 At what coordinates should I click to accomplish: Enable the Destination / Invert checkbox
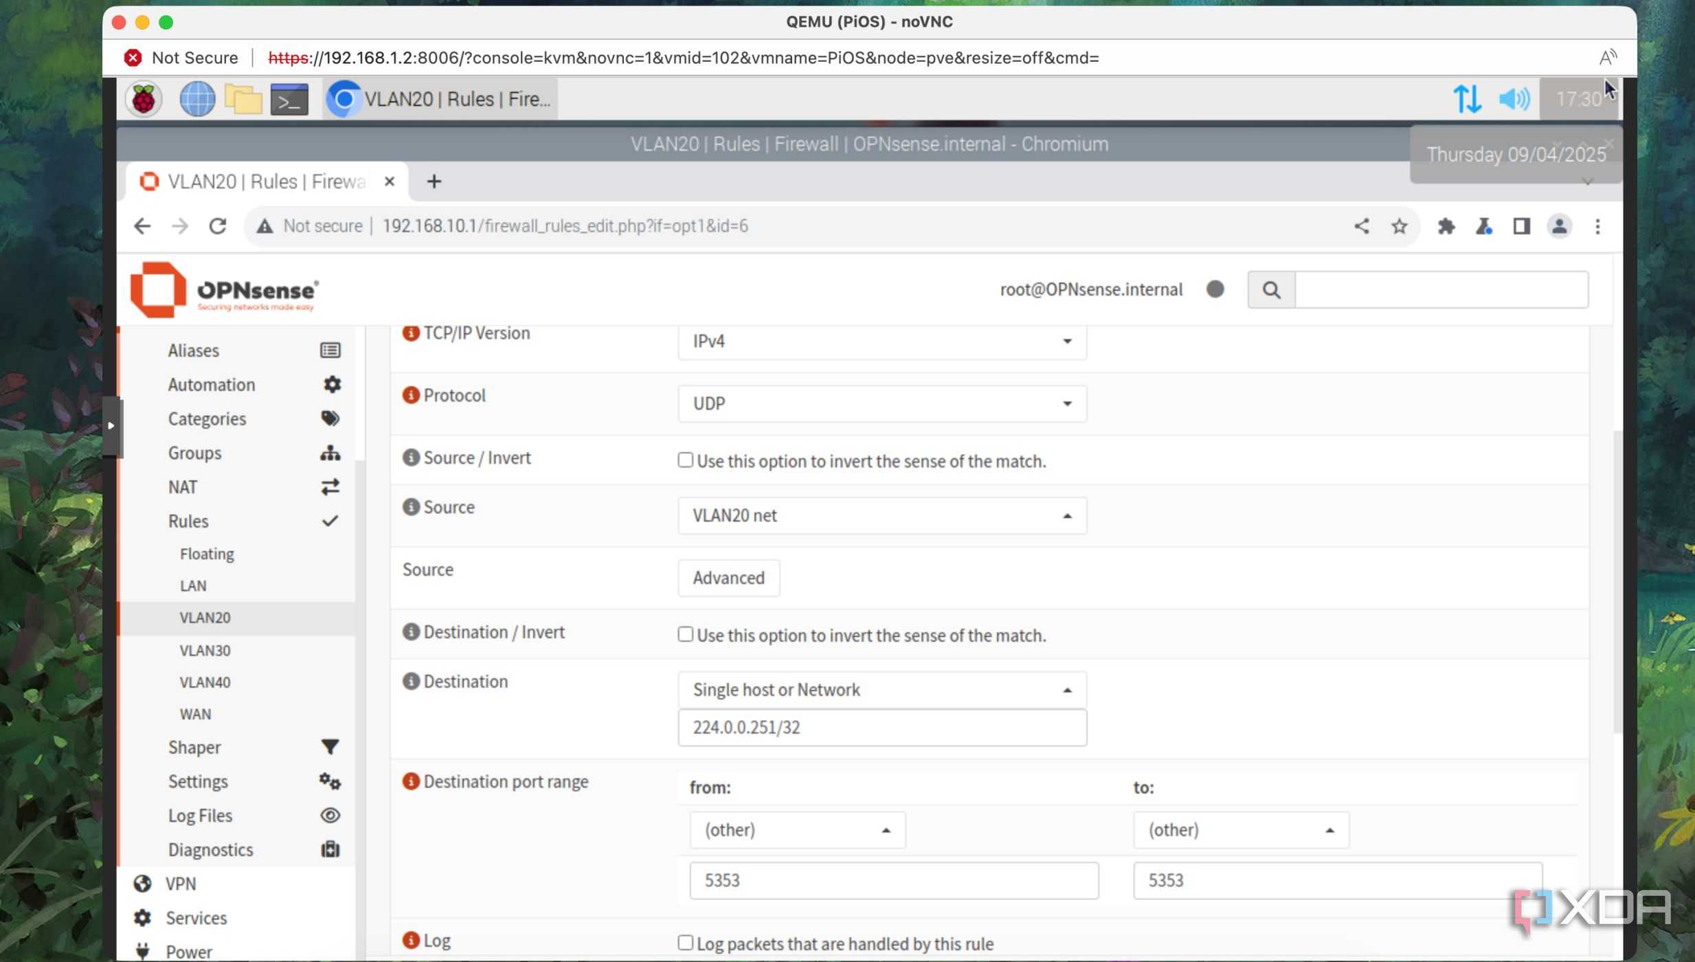point(685,634)
